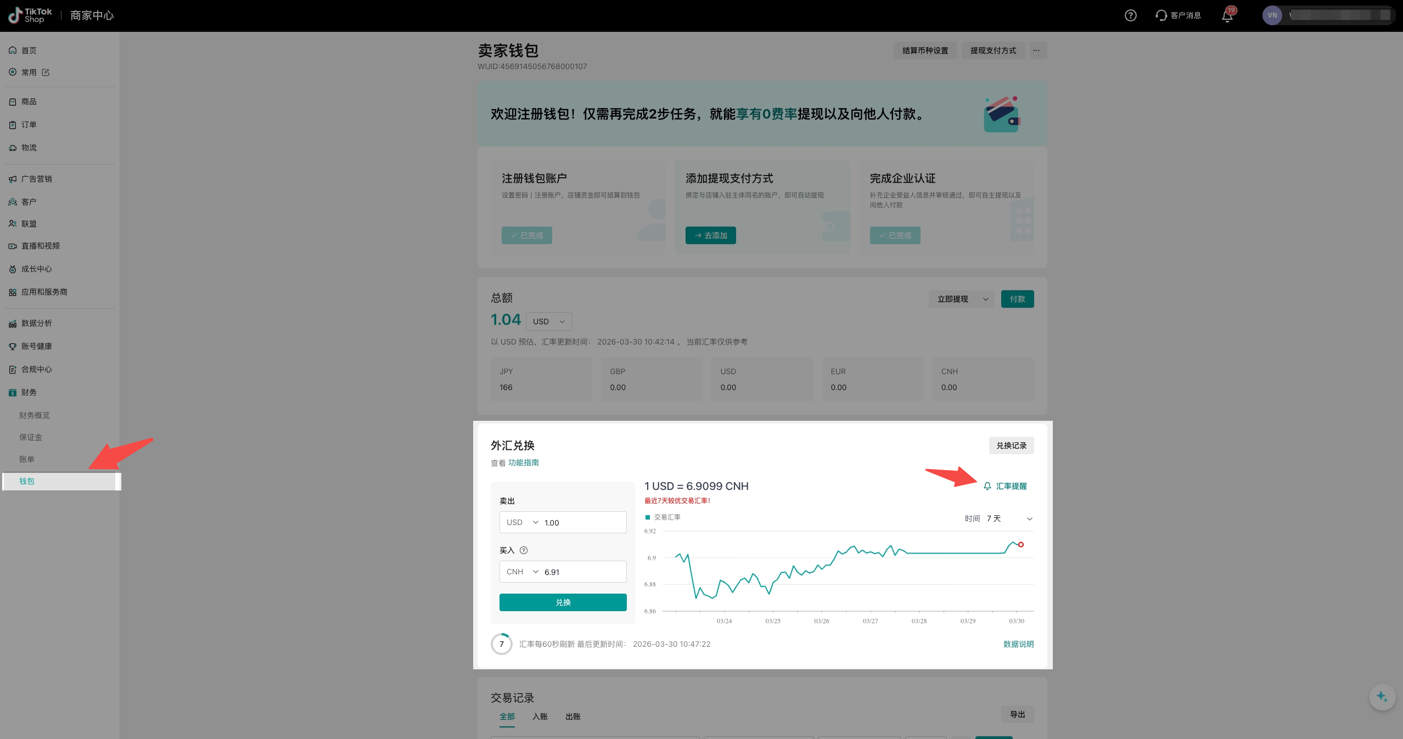
Task: Open 数据分析 in the sidebar
Action: [36, 323]
